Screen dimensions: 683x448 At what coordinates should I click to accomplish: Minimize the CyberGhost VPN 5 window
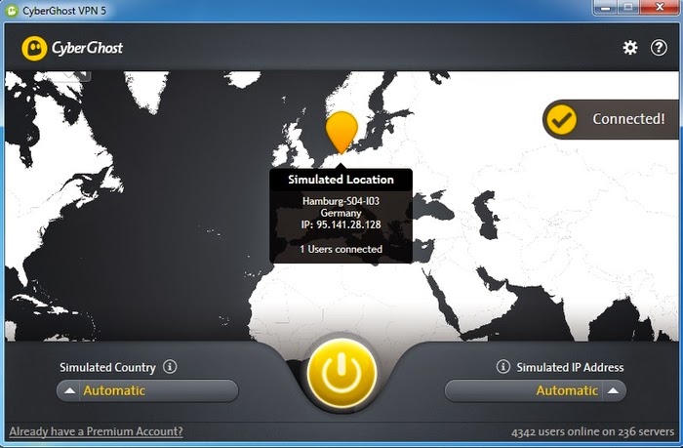tap(604, 7)
